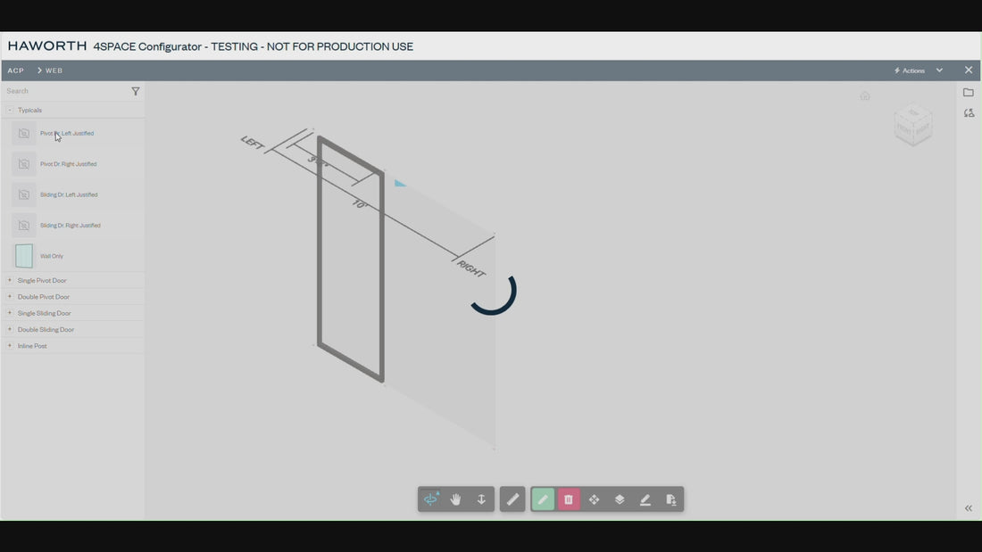The height and width of the screenshot is (552, 982).
Task: Toggle the green edit pencil mode
Action: click(543, 499)
